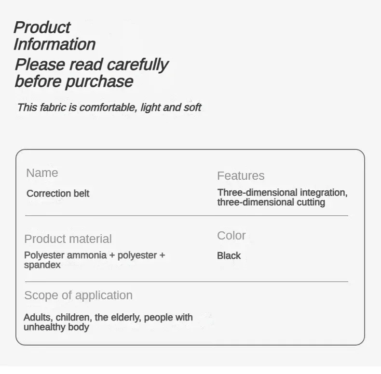Click the "three-dimensional cutting" text line
Viewport: 381px width, 374px height.
click(x=271, y=202)
